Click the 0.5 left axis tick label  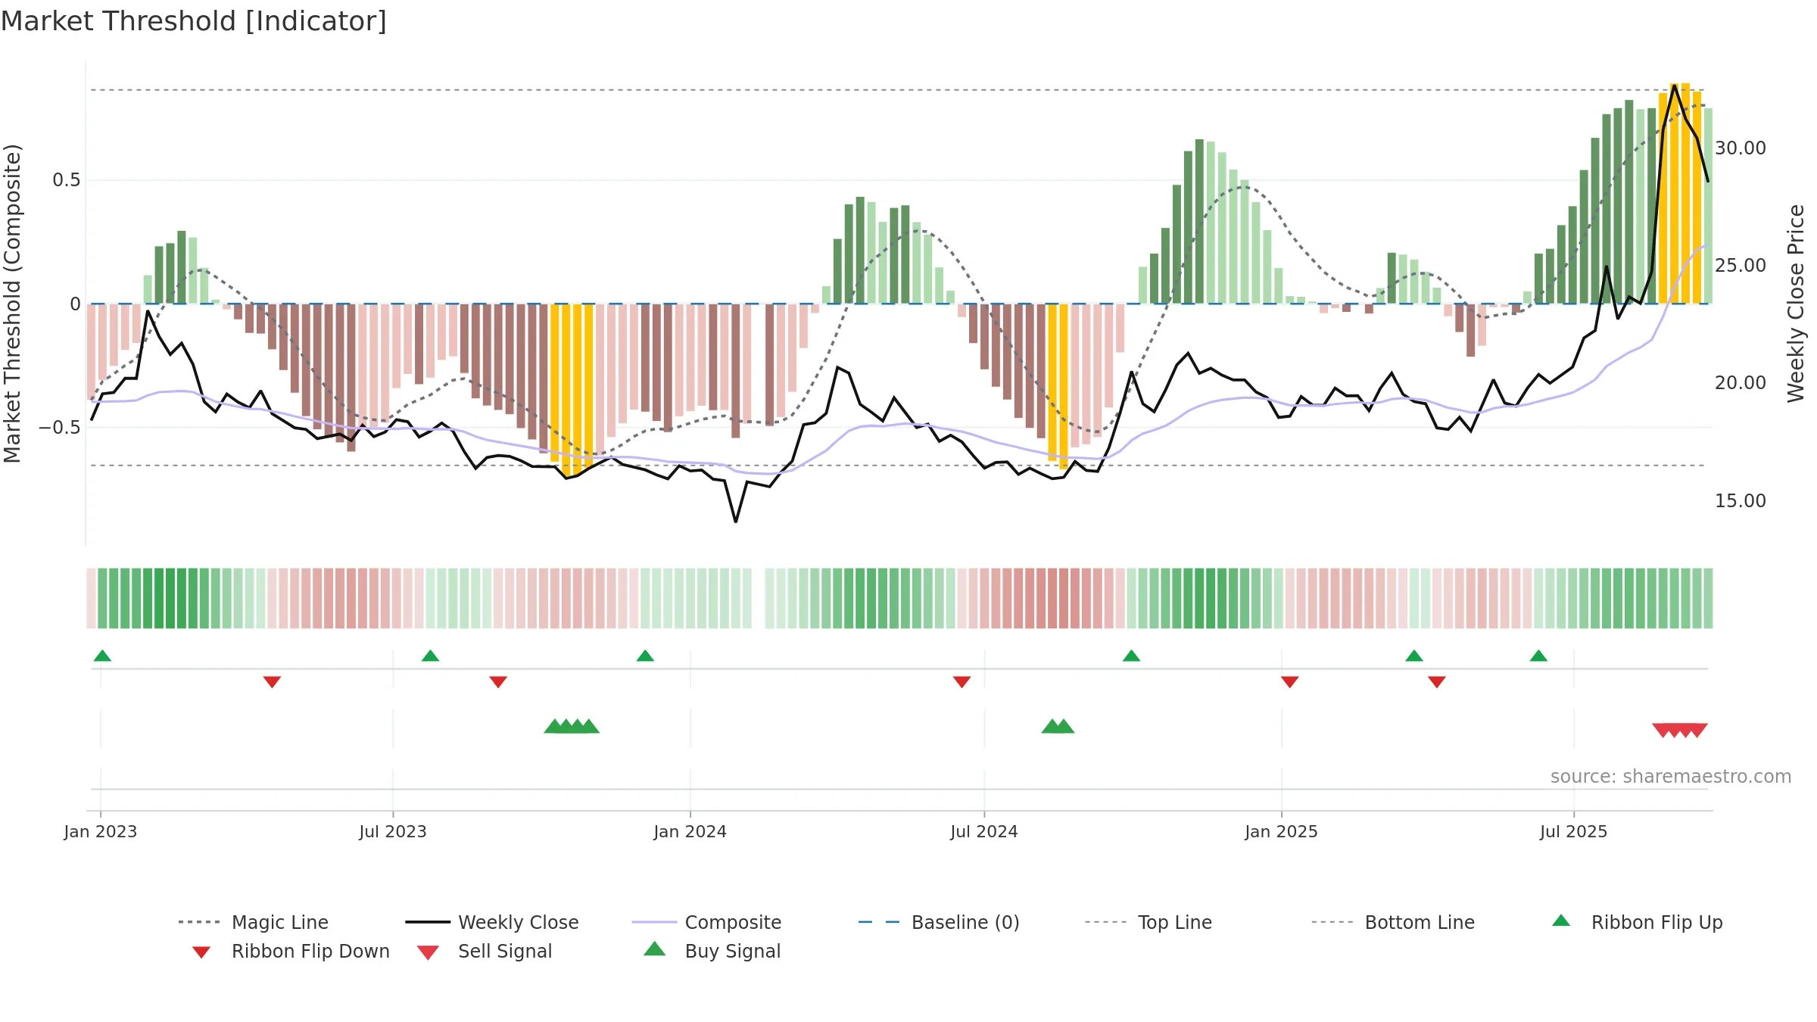pos(66,180)
